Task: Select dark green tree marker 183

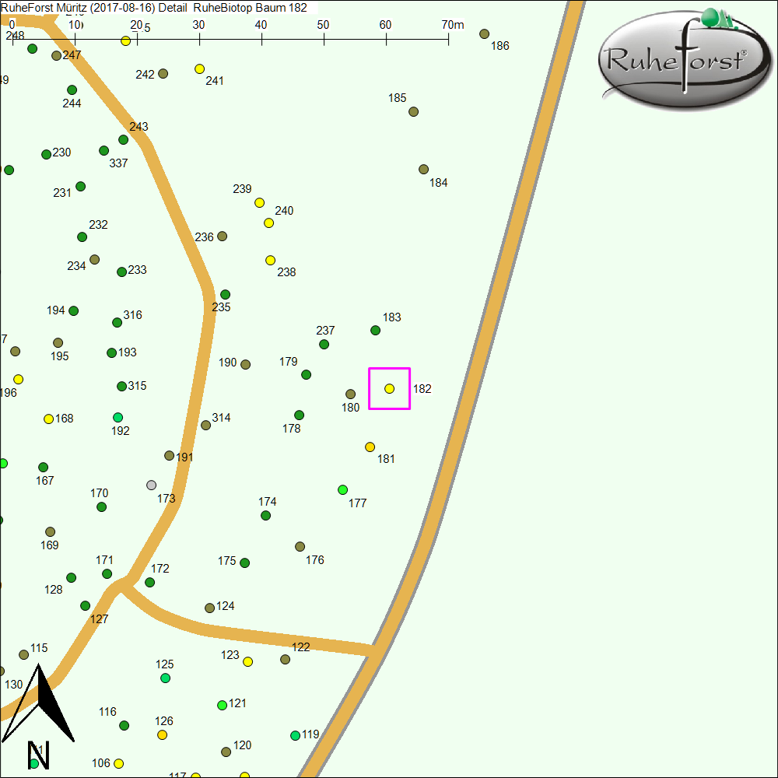Action: click(x=375, y=330)
